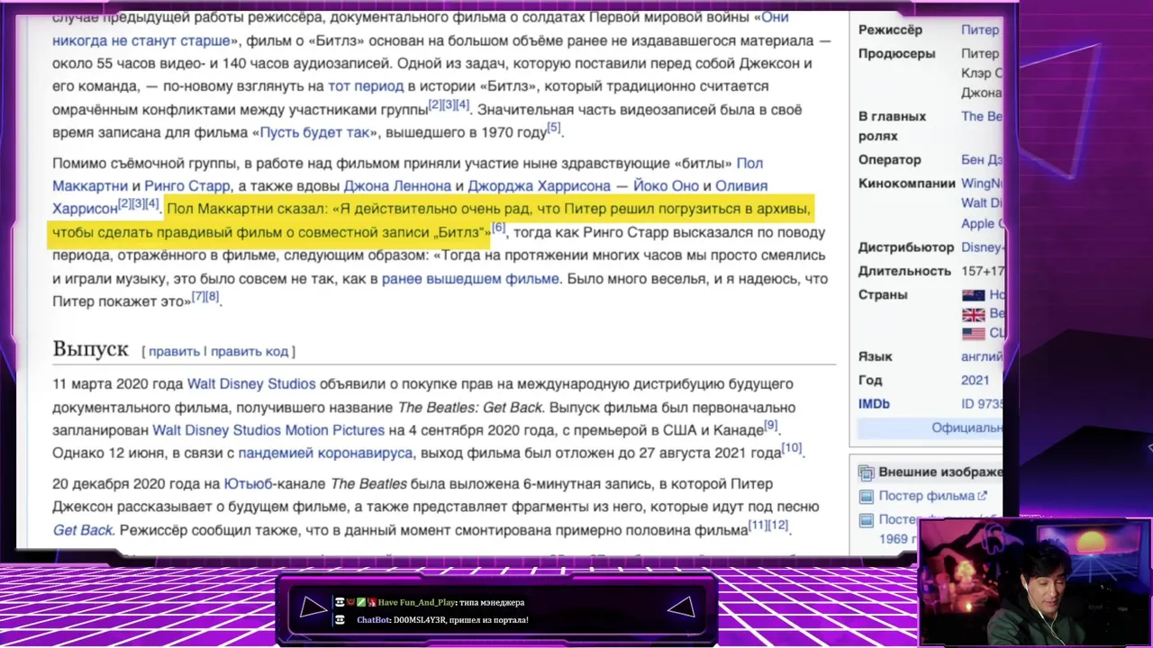Open the IMDb label link in infobox
Image resolution: width=1153 pixels, height=648 pixels.
tap(874, 404)
